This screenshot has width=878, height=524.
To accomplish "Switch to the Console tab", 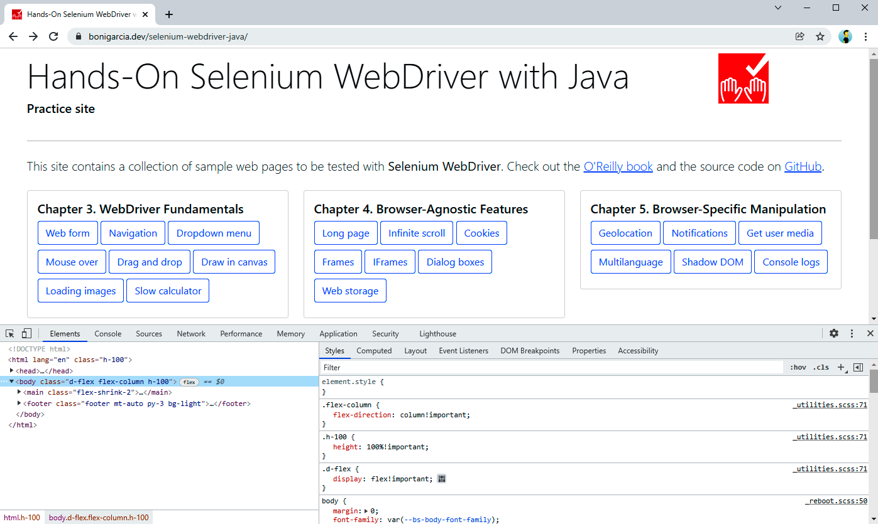I will (108, 333).
